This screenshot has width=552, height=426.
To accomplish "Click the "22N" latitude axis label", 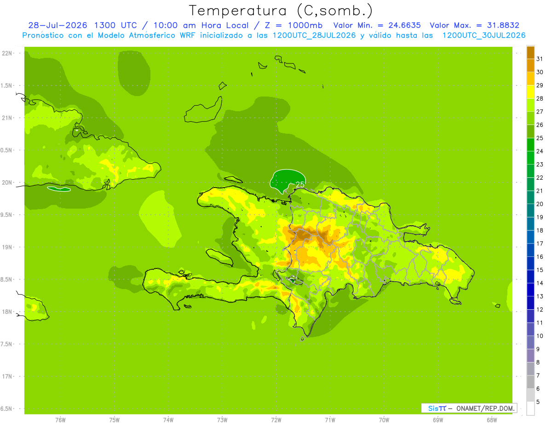I will click(7, 53).
